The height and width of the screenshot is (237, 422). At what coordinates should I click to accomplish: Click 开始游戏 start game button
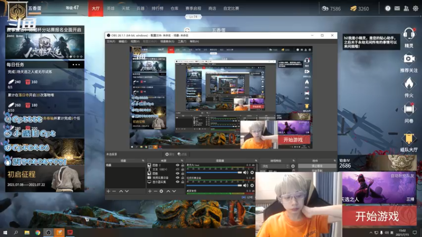click(x=379, y=216)
